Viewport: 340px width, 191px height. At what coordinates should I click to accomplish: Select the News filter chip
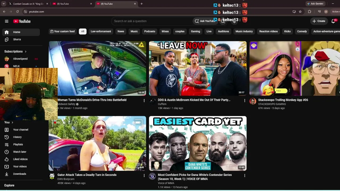click(x=121, y=31)
